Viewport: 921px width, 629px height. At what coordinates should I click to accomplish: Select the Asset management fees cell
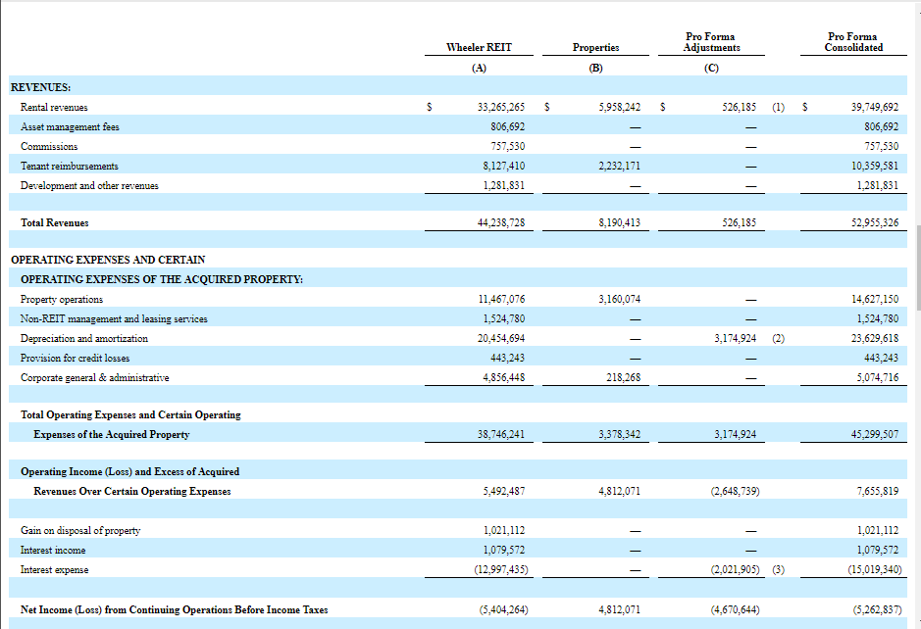pyautogui.click(x=74, y=125)
